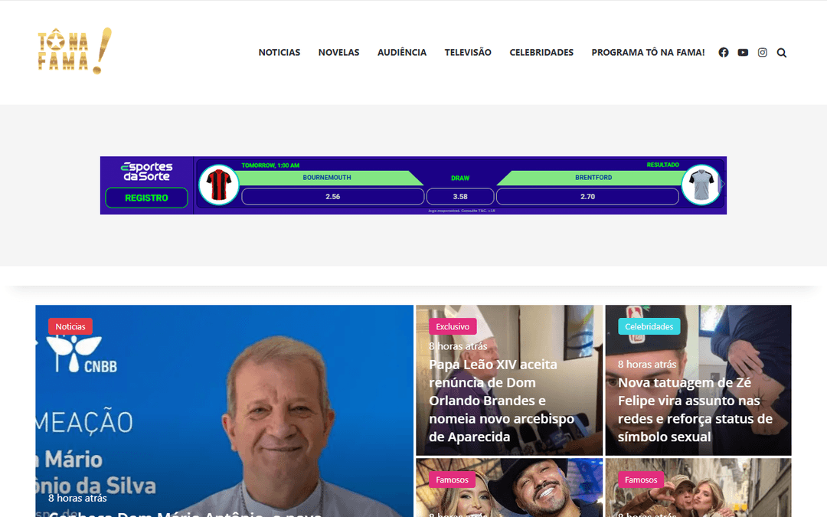Go to the NOTICIAS menu
This screenshot has height=517, width=827.
tap(279, 52)
